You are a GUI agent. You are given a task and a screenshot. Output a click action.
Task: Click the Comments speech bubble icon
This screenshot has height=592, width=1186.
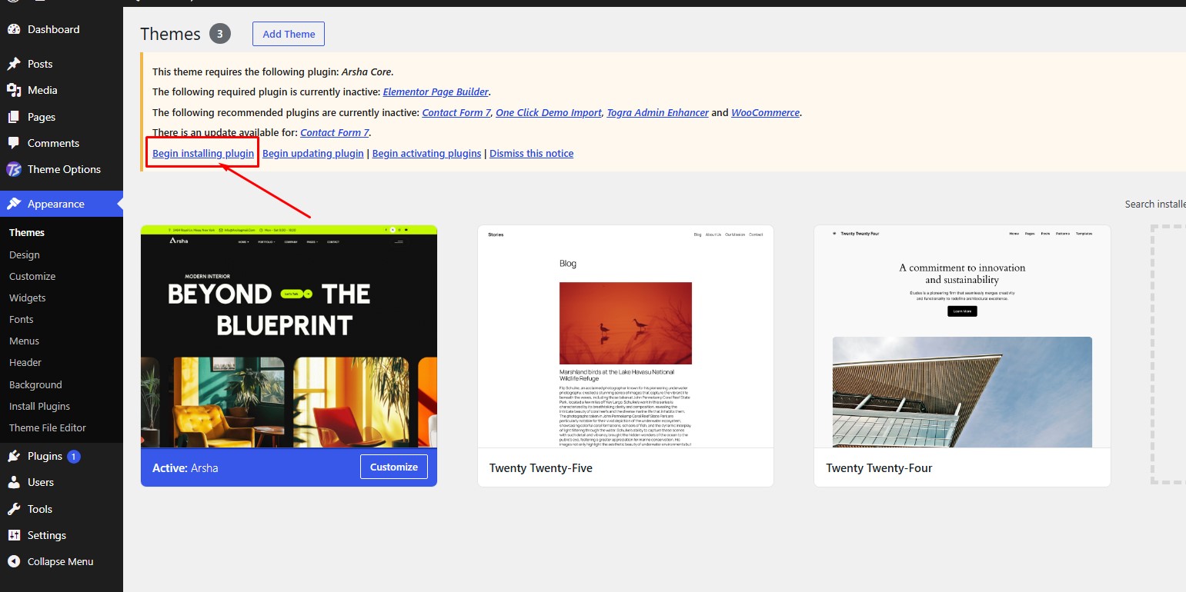[x=14, y=143]
